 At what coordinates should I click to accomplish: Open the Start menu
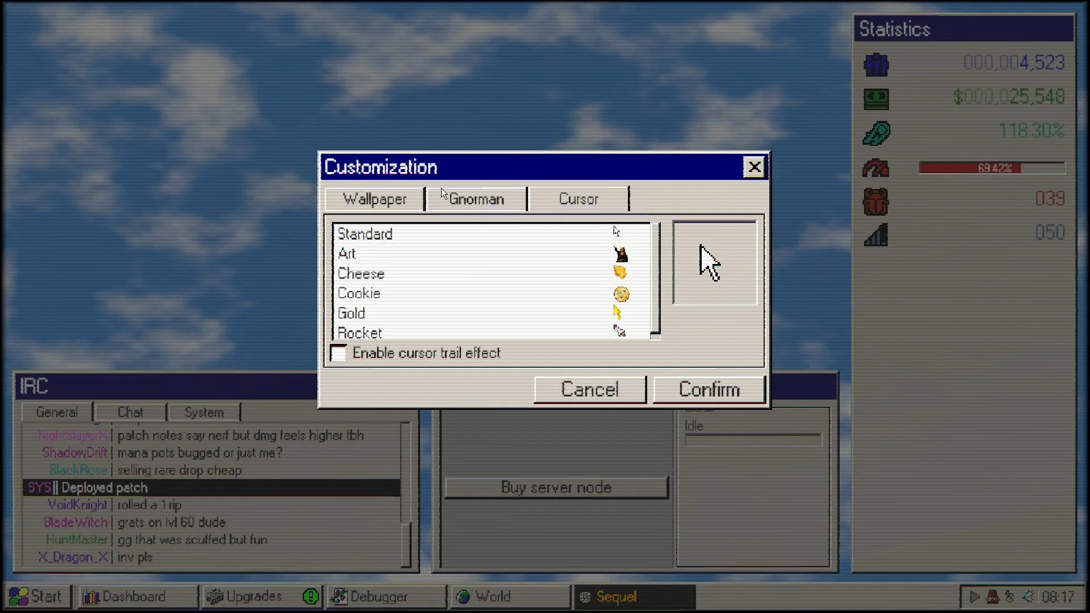point(37,597)
